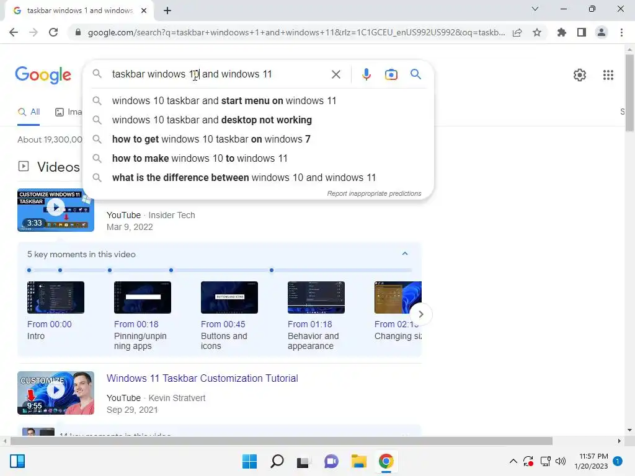Click the browser forward arrow

33,32
